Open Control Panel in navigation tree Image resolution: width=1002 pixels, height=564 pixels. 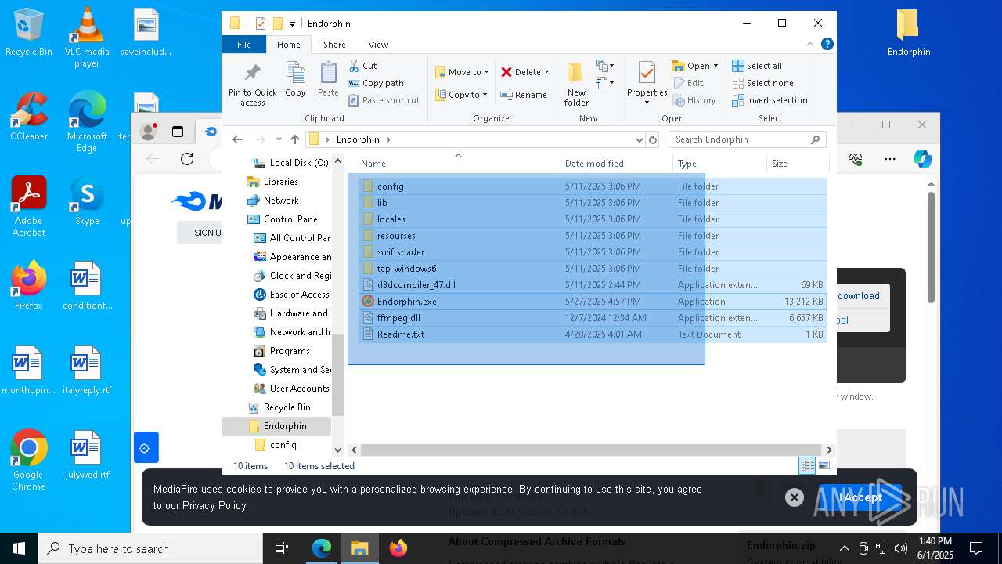pos(283,219)
